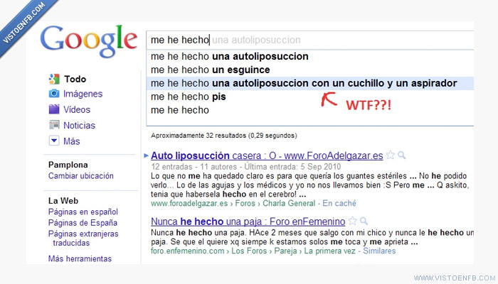Click inside the search input field
The height and width of the screenshot is (284, 498).
click(x=309, y=40)
